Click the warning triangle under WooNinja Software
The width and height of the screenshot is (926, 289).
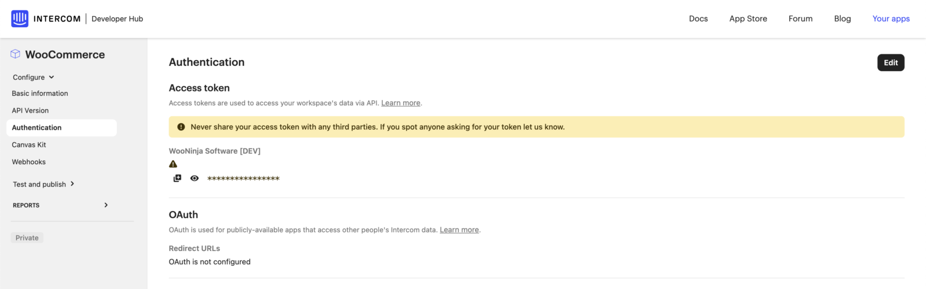pos(173,164)
